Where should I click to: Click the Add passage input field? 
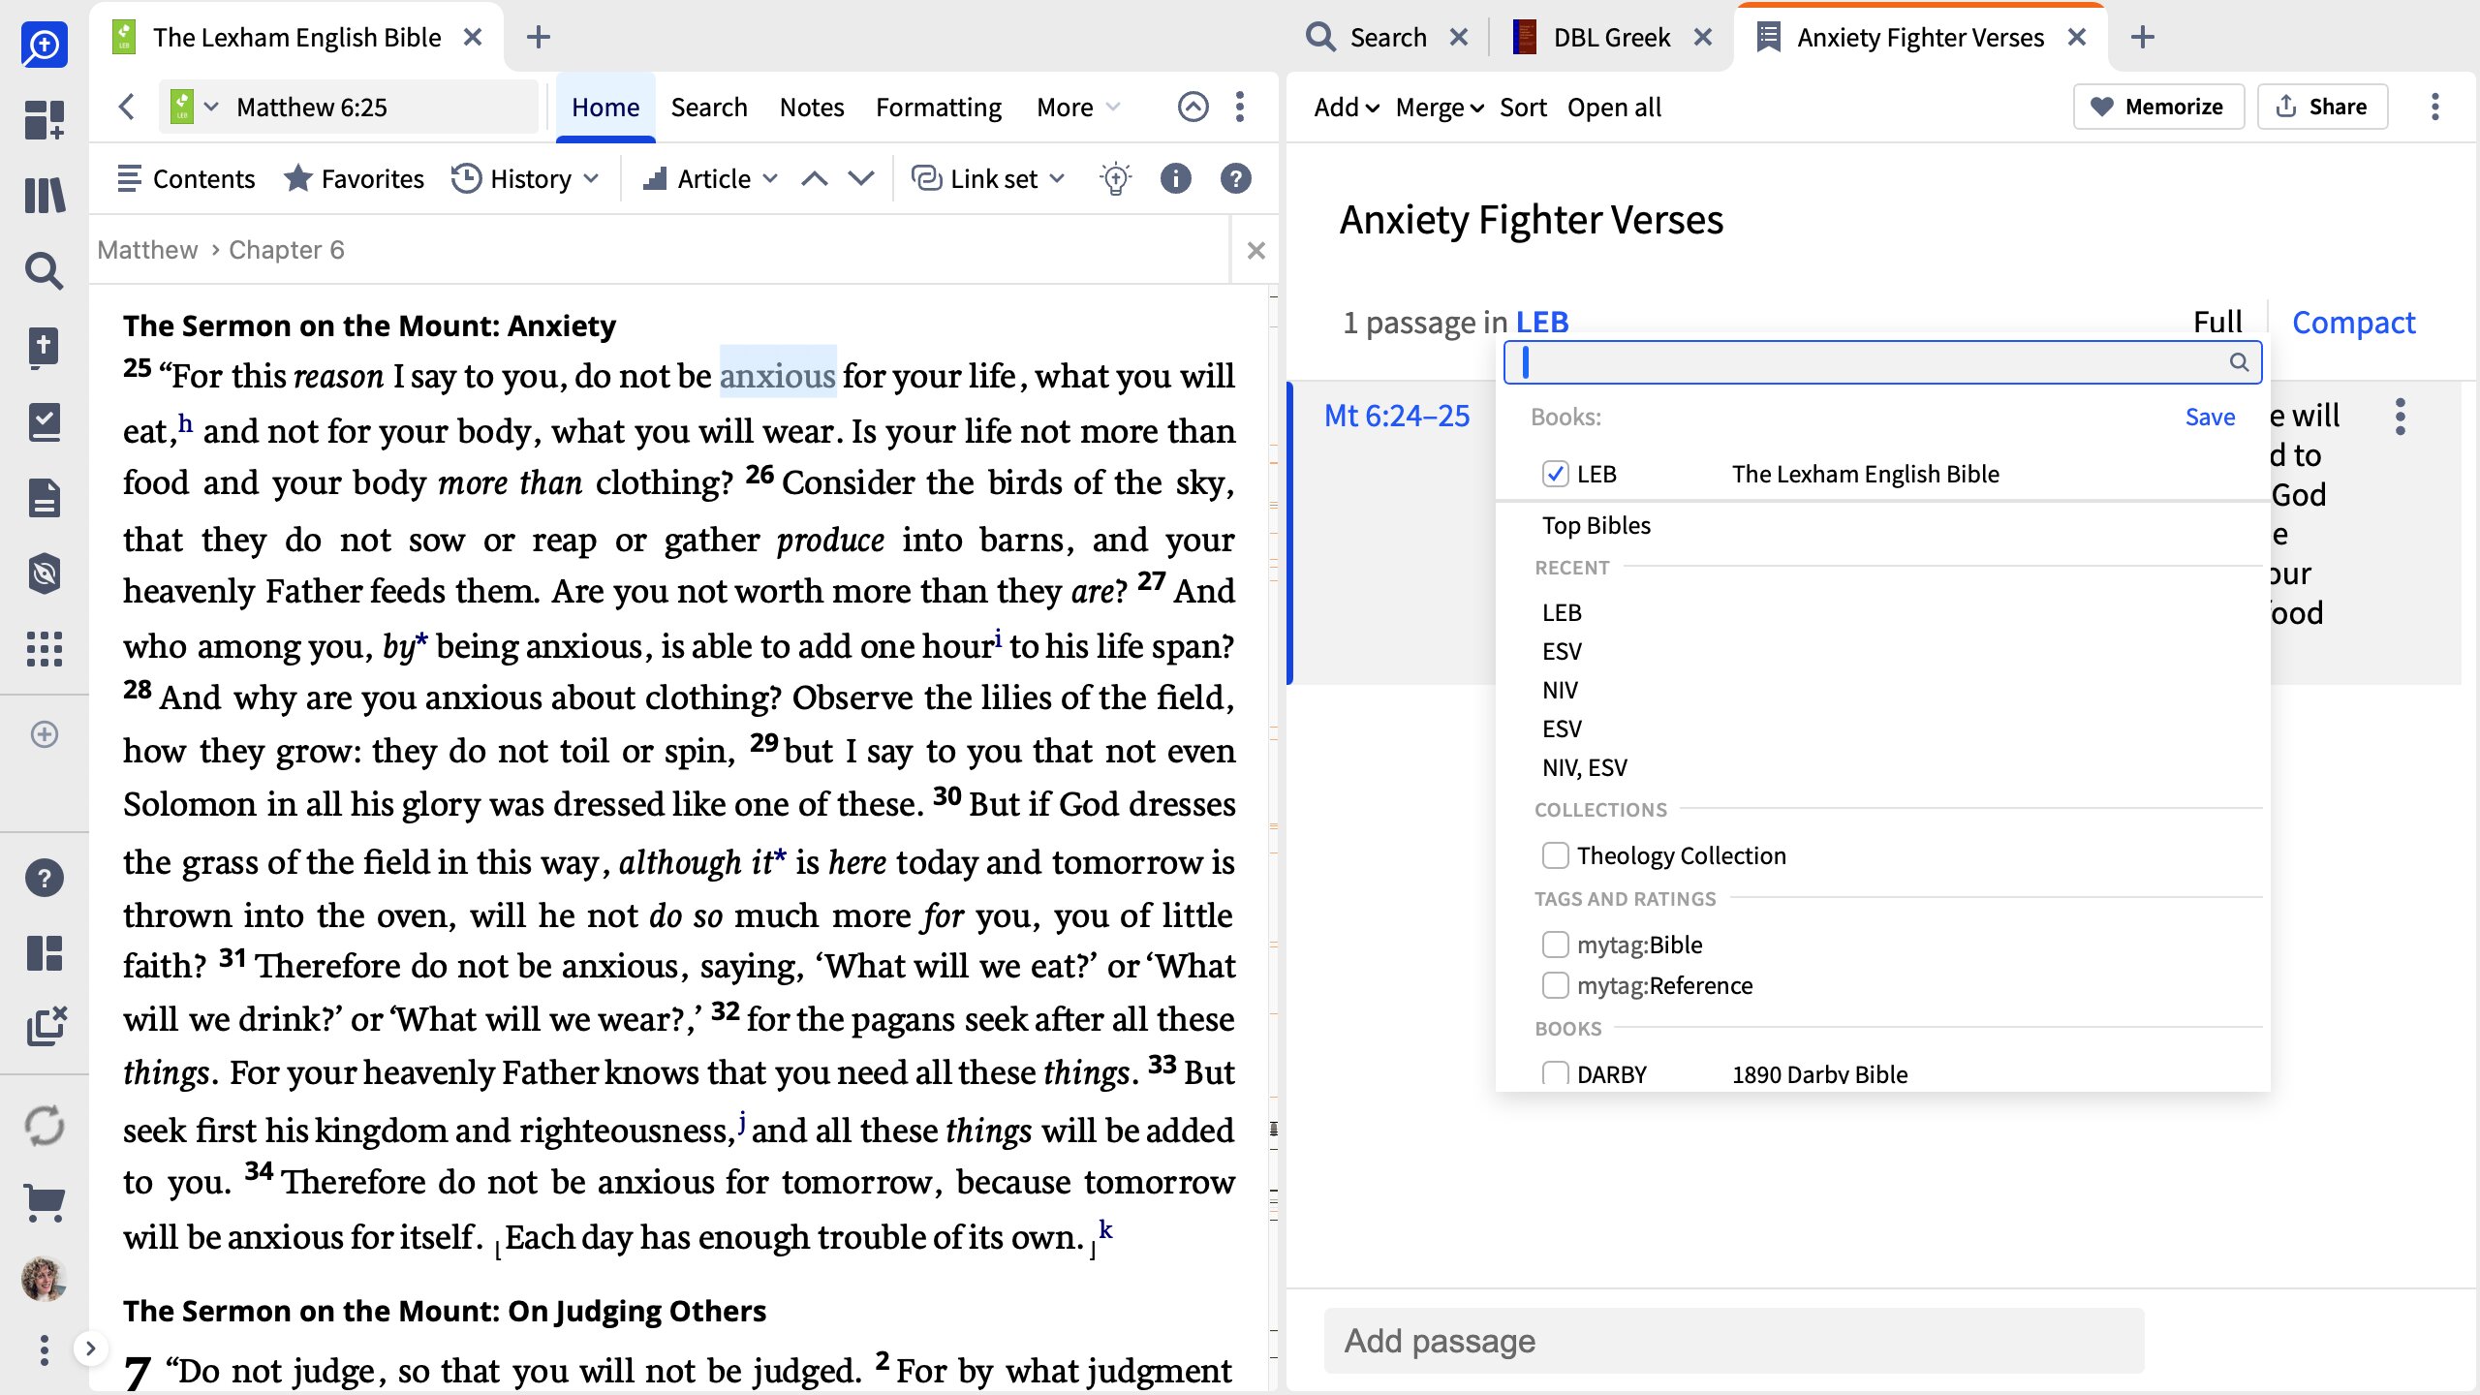(1733, 1341)
